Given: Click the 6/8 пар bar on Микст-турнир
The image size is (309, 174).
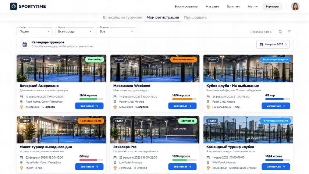Looking at the screenshot, I should (x=91, y=160).
